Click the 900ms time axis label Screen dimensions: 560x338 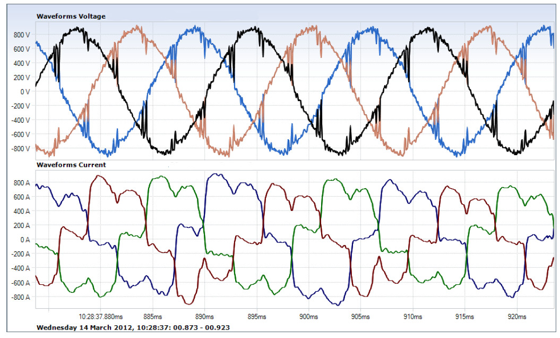tap(308, 316)
